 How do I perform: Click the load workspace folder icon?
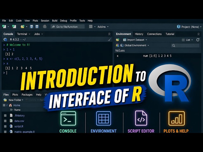point(118,40)
